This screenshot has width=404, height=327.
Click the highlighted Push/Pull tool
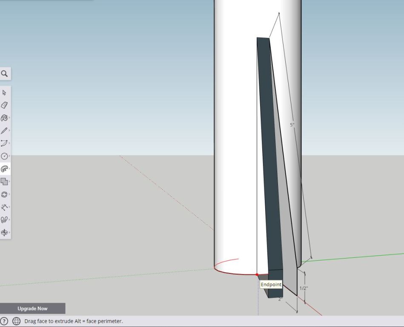tap(4, 169)
